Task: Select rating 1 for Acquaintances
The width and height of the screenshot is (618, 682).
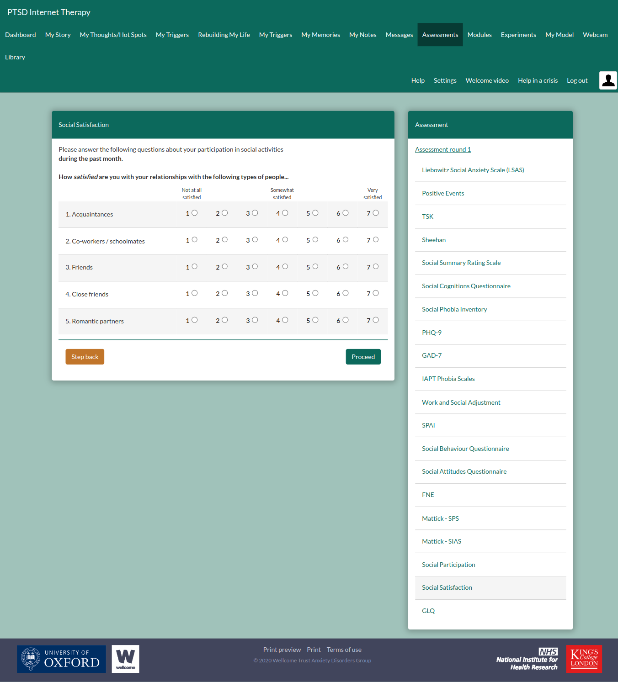Action: pyautogui.click(x=195, y=213)
